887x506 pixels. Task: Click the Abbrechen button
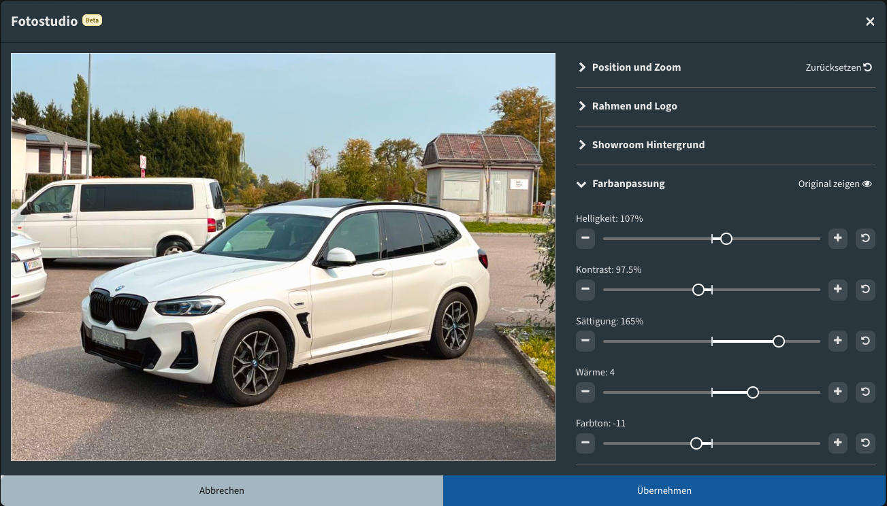(x=222, y=490)
